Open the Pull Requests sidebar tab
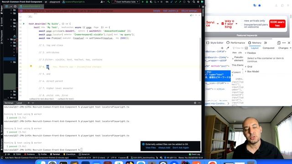This screenshot has height=164, width=292. (x=1, y=37)
